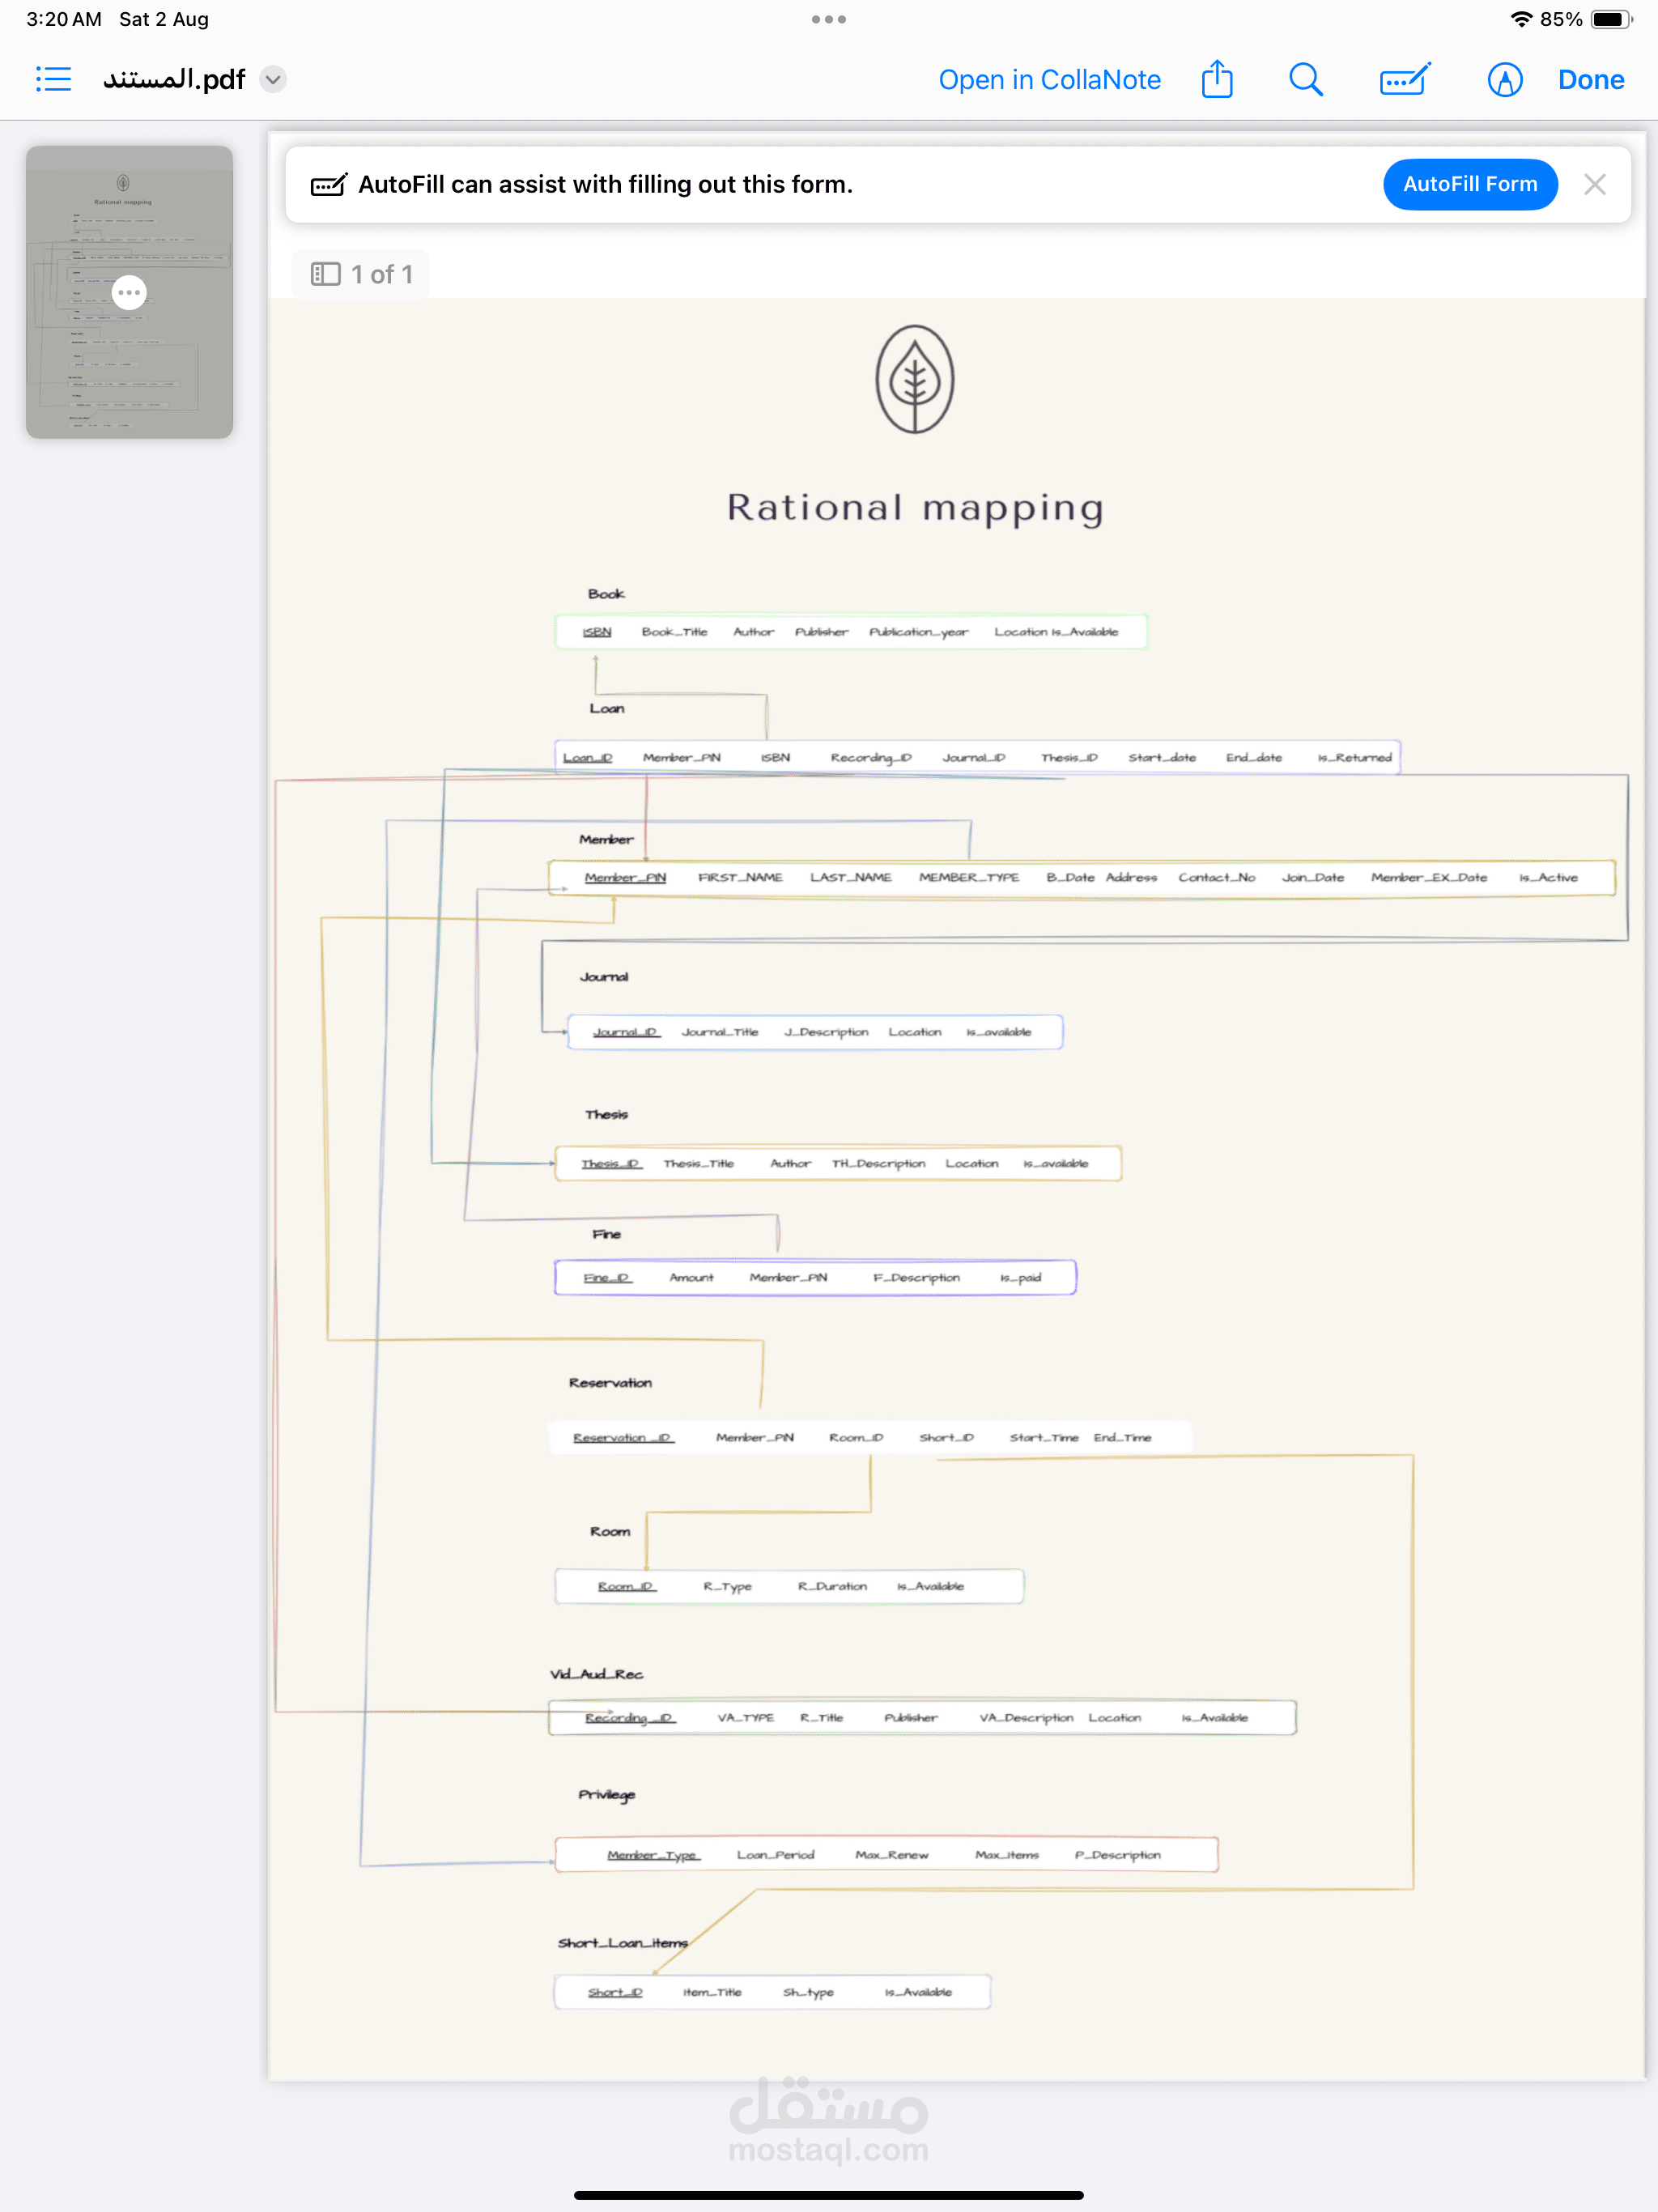Tap Recording_ID in Vid_Aud_Rec table
The height and width of the screenshot is (2212, 1658).
click(x=631, y=1718)
